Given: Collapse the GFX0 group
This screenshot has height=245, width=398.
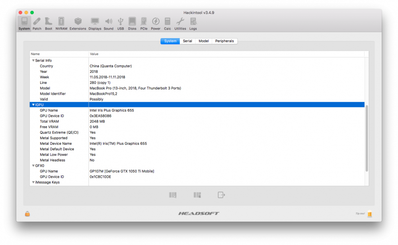Looking at the screenshot, I should 33,165.
